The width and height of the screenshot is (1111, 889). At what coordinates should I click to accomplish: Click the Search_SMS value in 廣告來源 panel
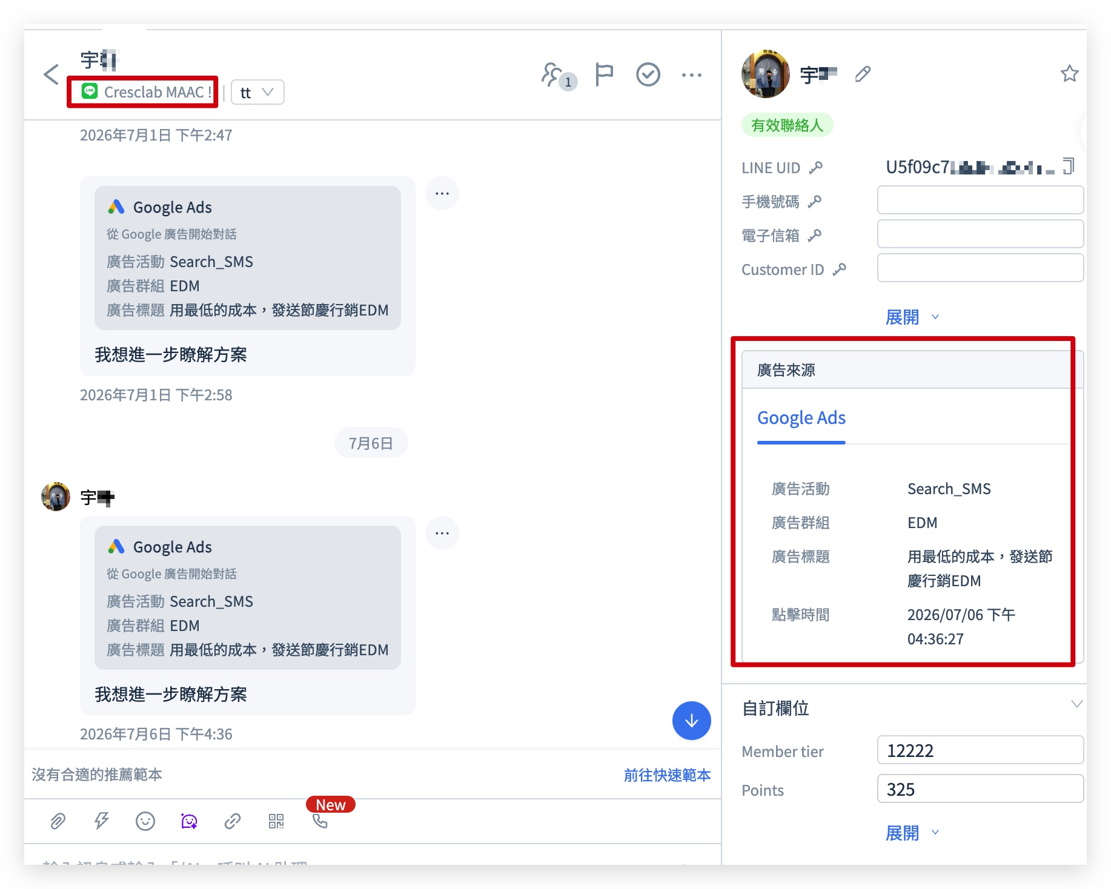tap(949, 489)
